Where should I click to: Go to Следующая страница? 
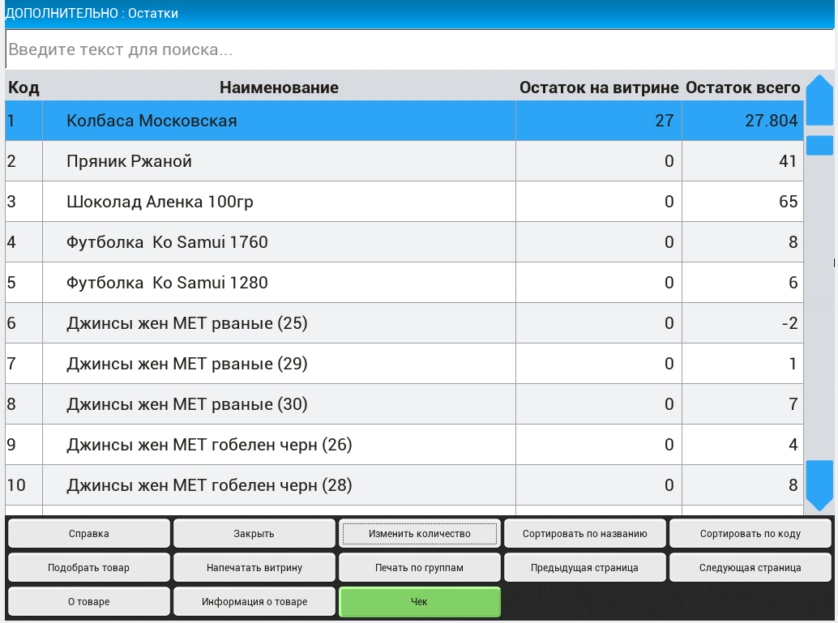(750, 567)
